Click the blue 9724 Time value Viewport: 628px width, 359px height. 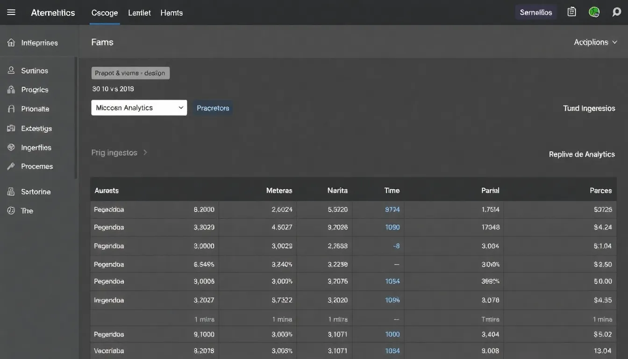[x=392, y=209]
